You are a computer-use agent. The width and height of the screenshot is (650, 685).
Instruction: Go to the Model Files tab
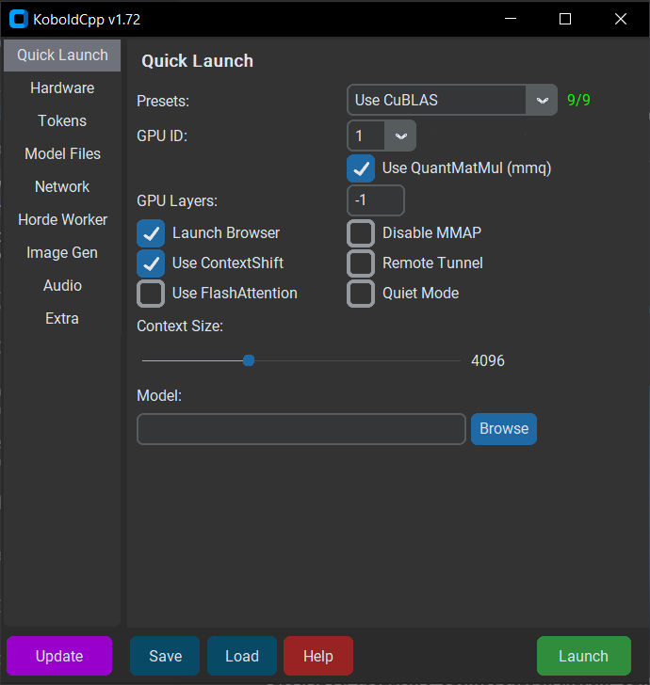click(62, 153)
